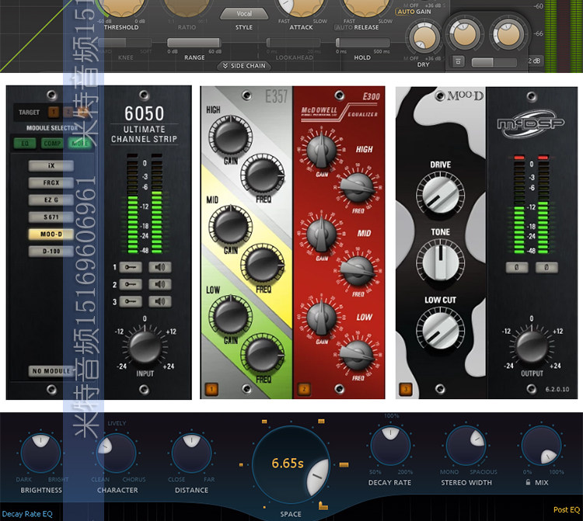The width and height of the screenshot is (583, 521).
Task: Toggle the key icon for slot 3
Action: [x=131, y=301]
